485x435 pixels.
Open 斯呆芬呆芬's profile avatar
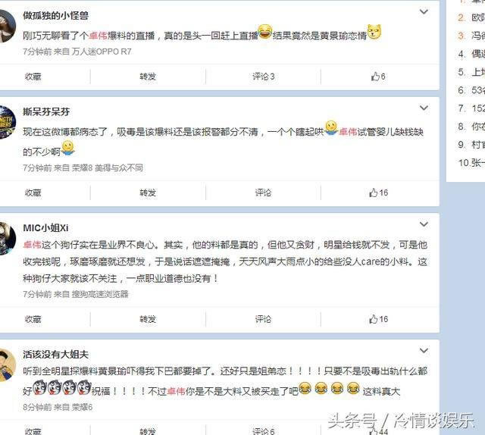click(x=6, y=122)
